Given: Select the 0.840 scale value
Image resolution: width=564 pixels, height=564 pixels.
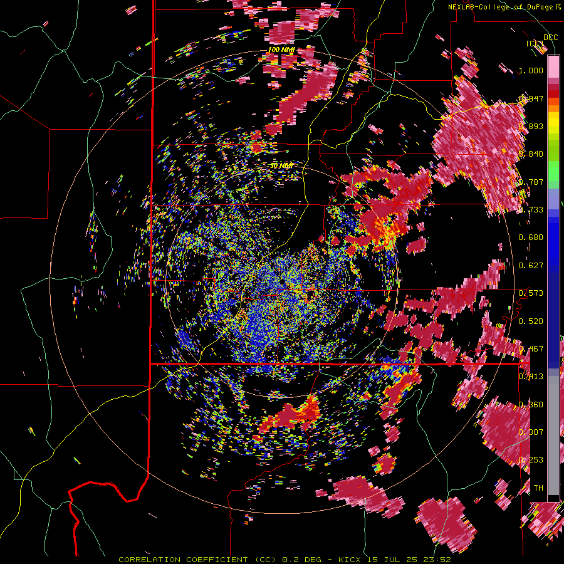Looking at the screenshot, I should pos(531,154).
